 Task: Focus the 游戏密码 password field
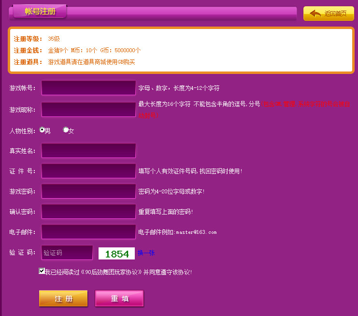(x=88, y=191)
